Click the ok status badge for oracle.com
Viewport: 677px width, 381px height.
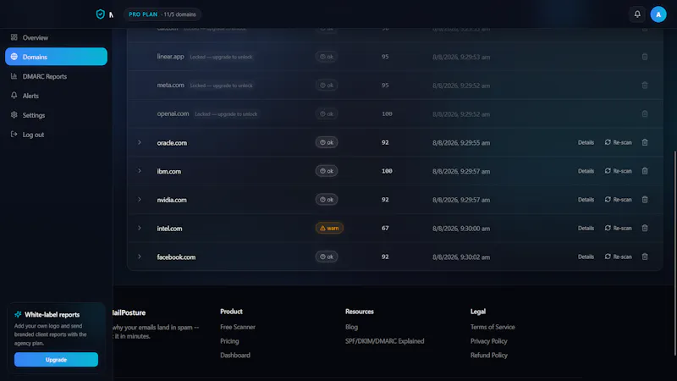[x=327, y=142]
